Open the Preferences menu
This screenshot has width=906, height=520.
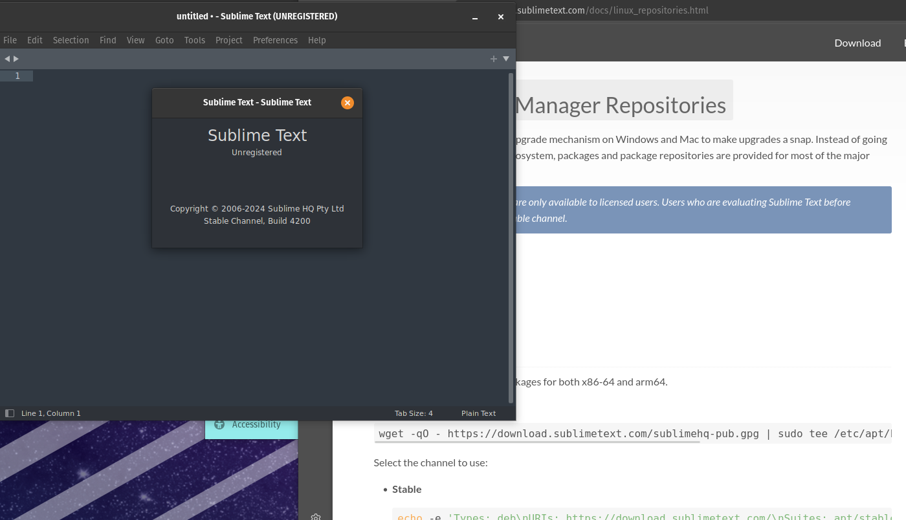point(276,40)
